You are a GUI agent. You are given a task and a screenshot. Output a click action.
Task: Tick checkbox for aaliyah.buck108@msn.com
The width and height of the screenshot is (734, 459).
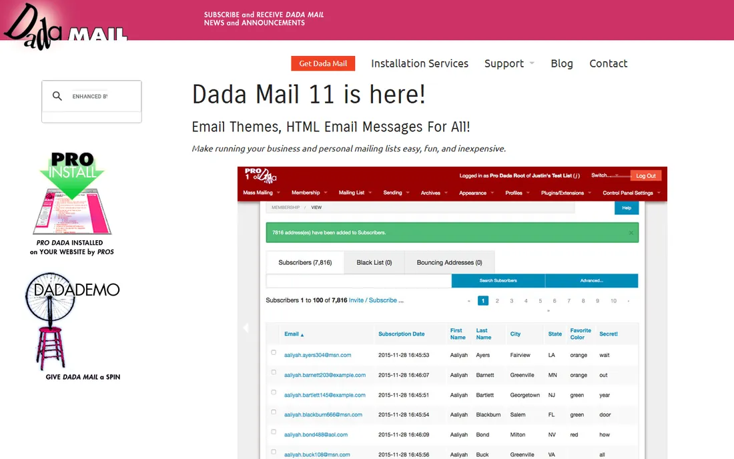click(x=274, y=452)
